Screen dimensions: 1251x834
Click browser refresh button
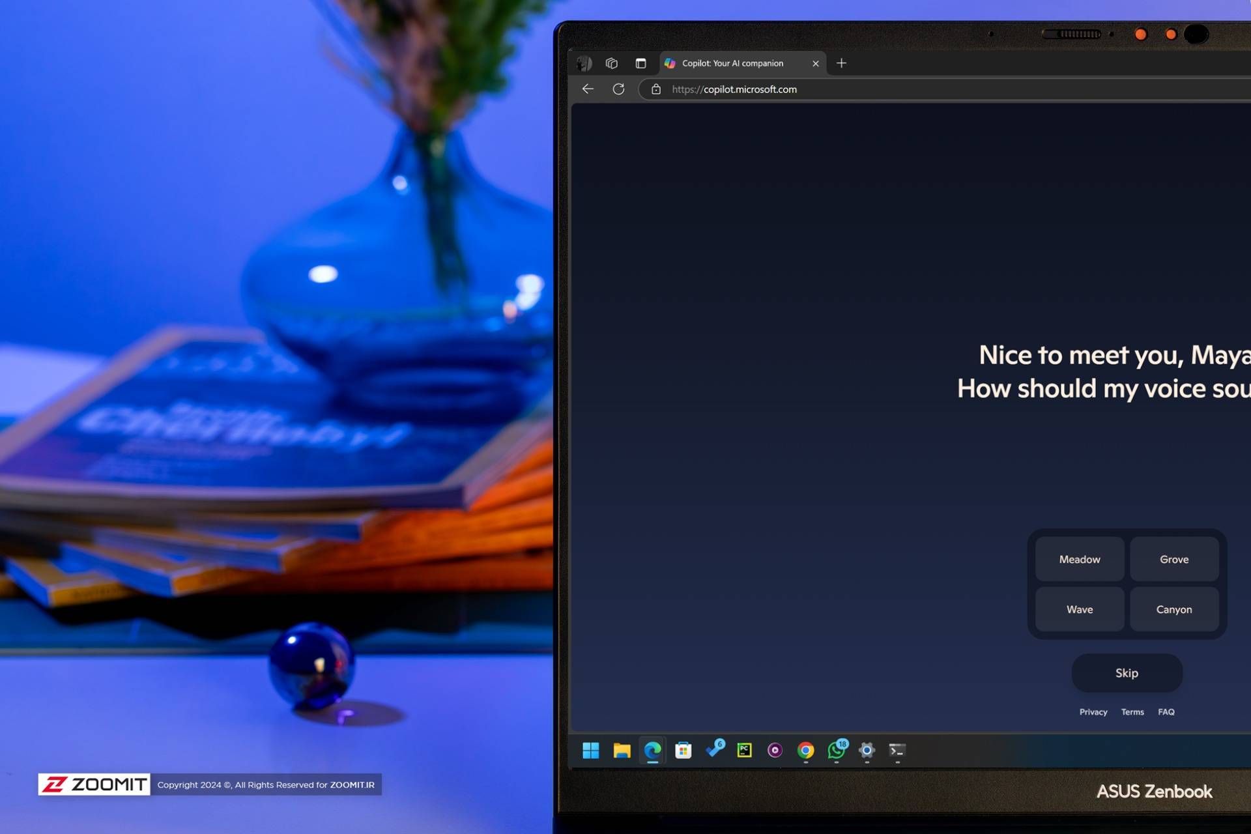click(x=618, y=89)
